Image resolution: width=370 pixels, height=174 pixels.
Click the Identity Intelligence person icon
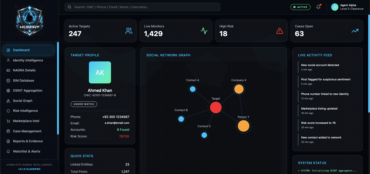click(8, 60)
